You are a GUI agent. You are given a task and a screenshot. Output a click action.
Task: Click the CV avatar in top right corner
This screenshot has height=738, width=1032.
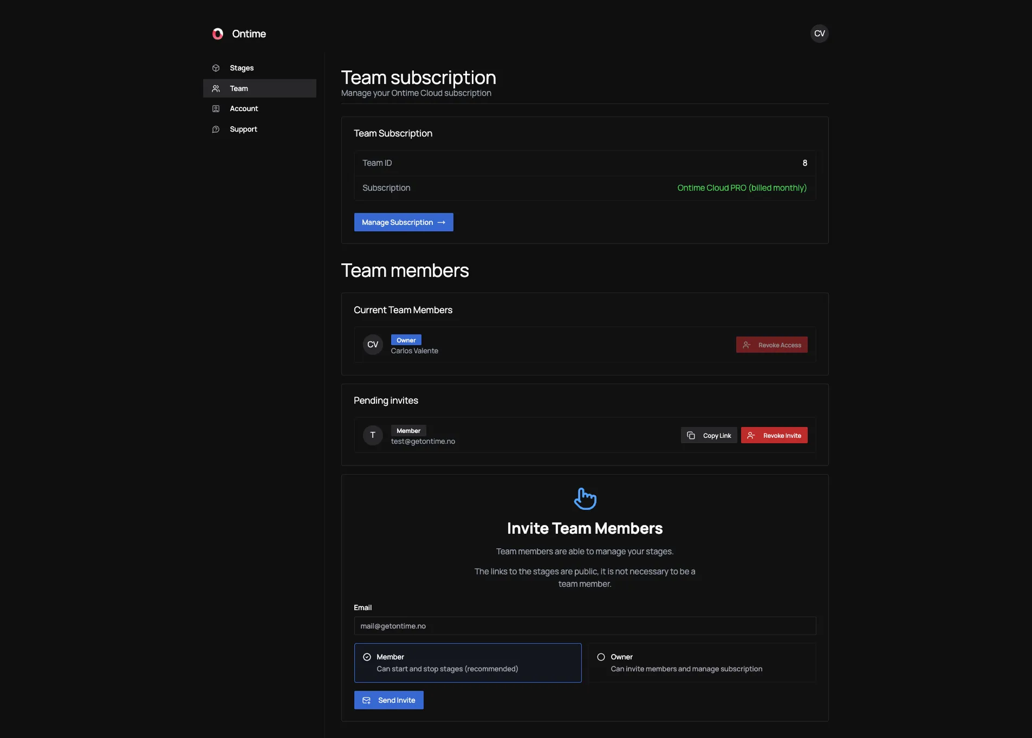pos(820,33)
